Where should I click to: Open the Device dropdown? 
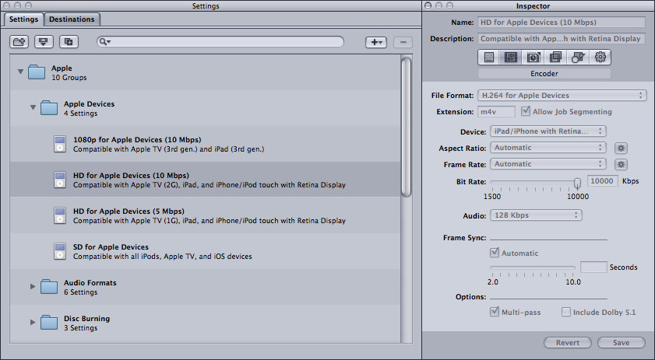click(x=548, y=131)
